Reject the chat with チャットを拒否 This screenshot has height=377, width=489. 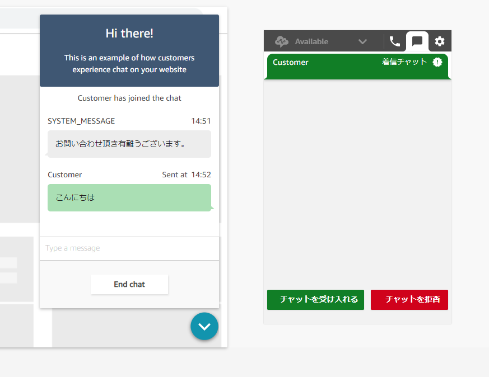point(409,300)
